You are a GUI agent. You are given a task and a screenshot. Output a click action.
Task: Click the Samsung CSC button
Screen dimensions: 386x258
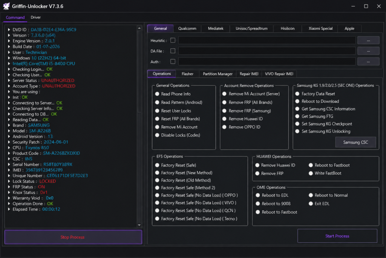tap(355, 142)
